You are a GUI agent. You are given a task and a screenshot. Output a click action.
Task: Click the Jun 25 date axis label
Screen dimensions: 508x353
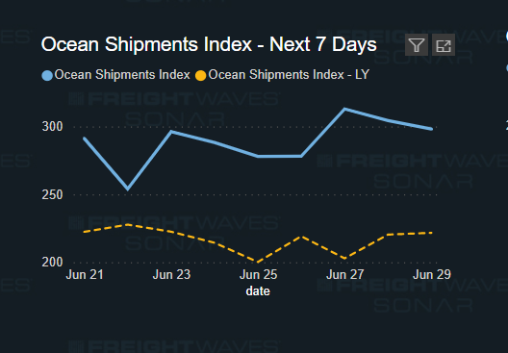pos(258,275)
